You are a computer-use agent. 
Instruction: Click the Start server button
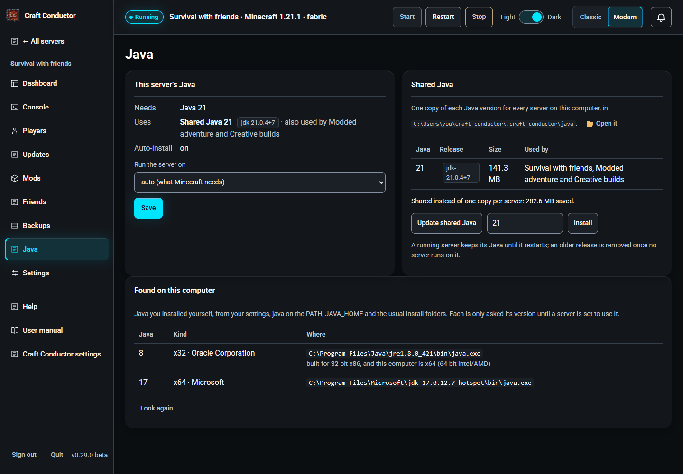407,17
